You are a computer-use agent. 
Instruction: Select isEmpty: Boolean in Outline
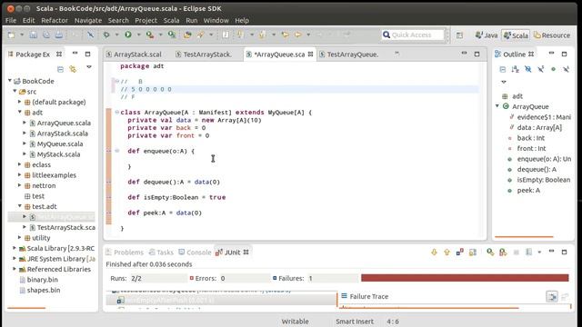click(544, 180)
